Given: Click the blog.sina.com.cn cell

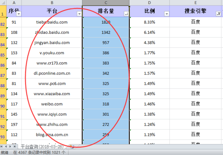Looking at the screenshot, I should pyautogui.click(x=52, y=135).
